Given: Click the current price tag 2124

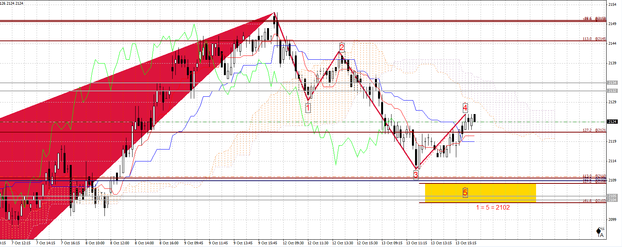Looking at the screenshot, I should pyautogui.click(x=612, y=122).
